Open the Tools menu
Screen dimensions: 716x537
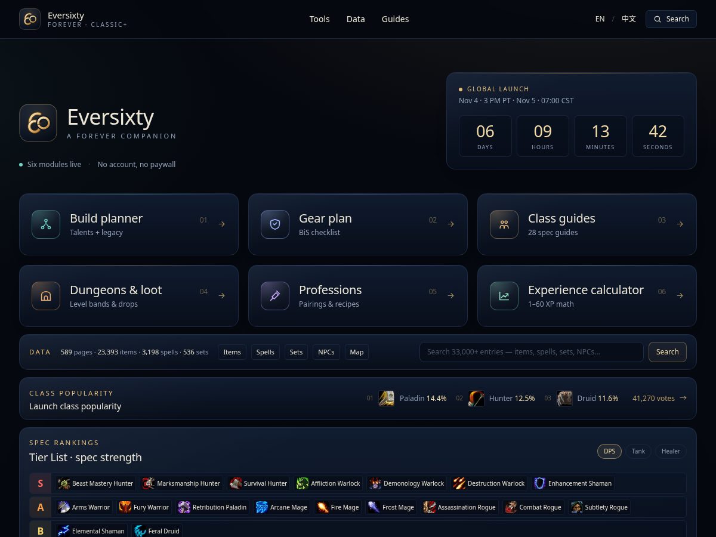click(x=320, y=19)
